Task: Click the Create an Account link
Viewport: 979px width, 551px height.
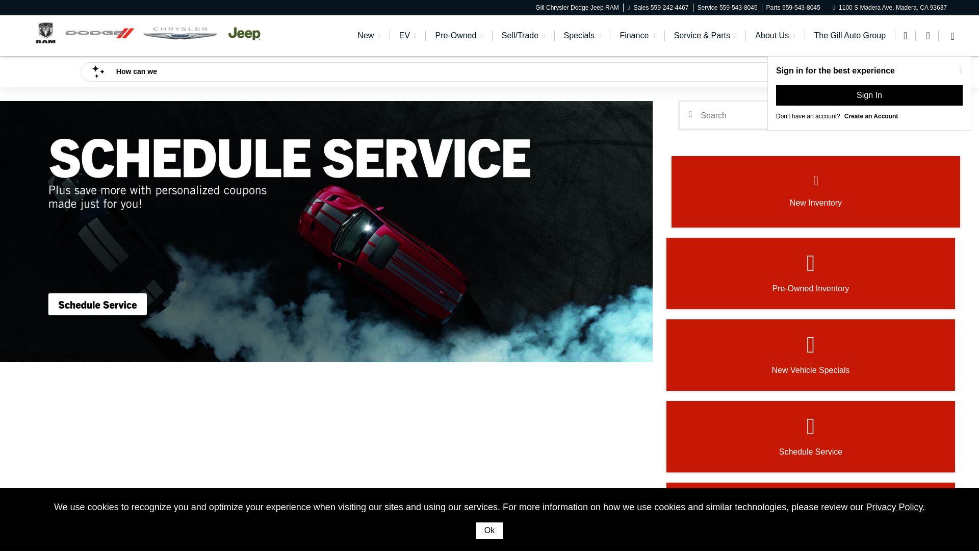Action: (x=871, y=116)
